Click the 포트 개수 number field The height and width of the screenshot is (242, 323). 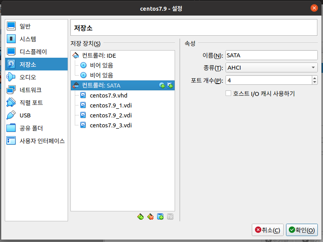coord(269,80)
